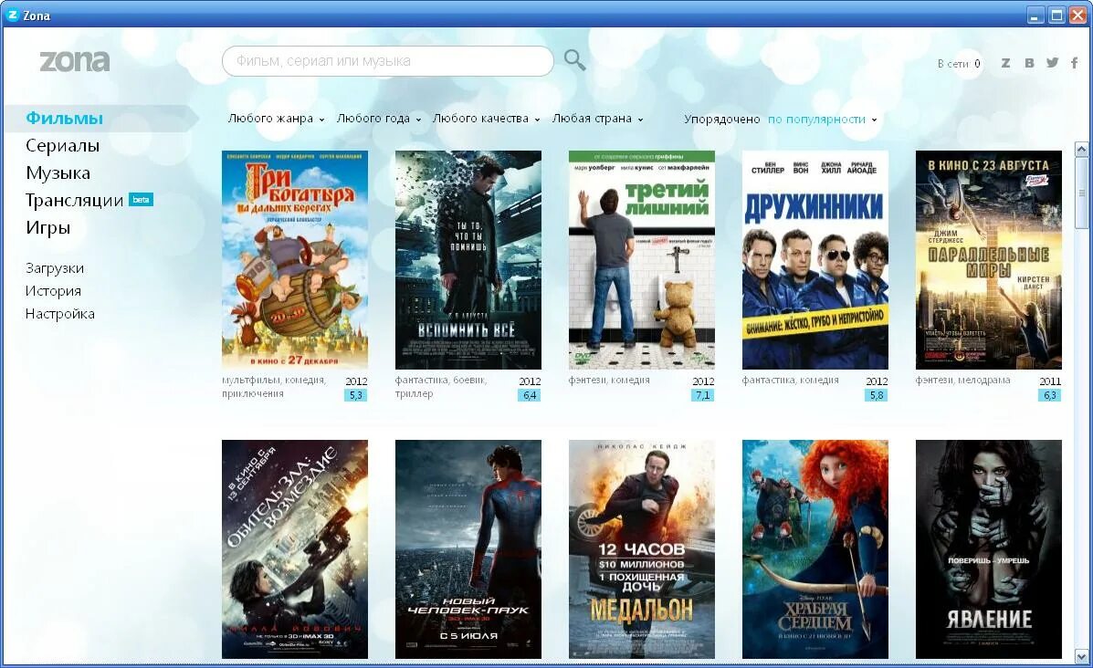This screenshot has height=668, width=1093.
Task: Open the Игры section
Action: (48, 228)
